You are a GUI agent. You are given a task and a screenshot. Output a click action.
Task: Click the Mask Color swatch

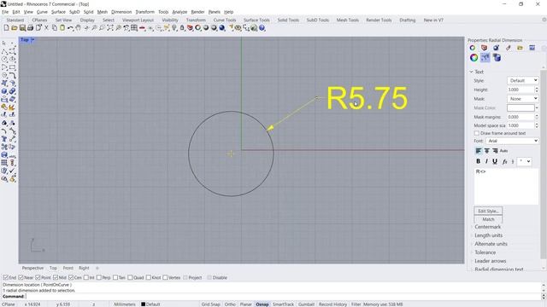click(x=521, y=108)
